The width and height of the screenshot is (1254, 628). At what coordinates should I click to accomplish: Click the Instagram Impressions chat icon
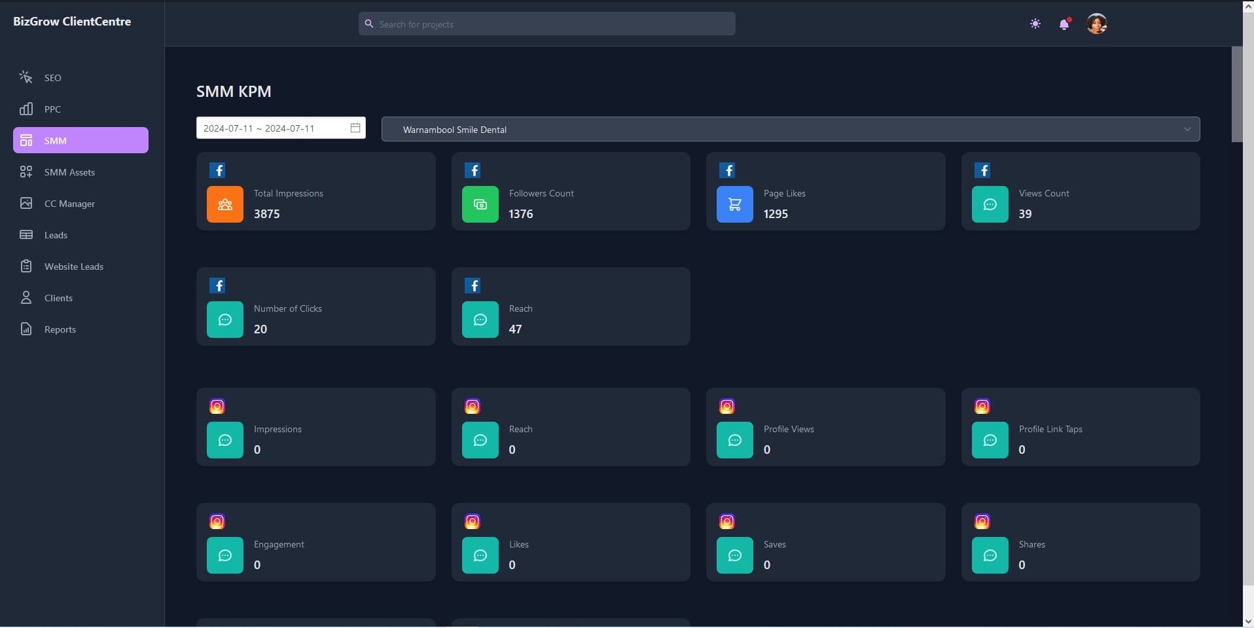(225, 440)
